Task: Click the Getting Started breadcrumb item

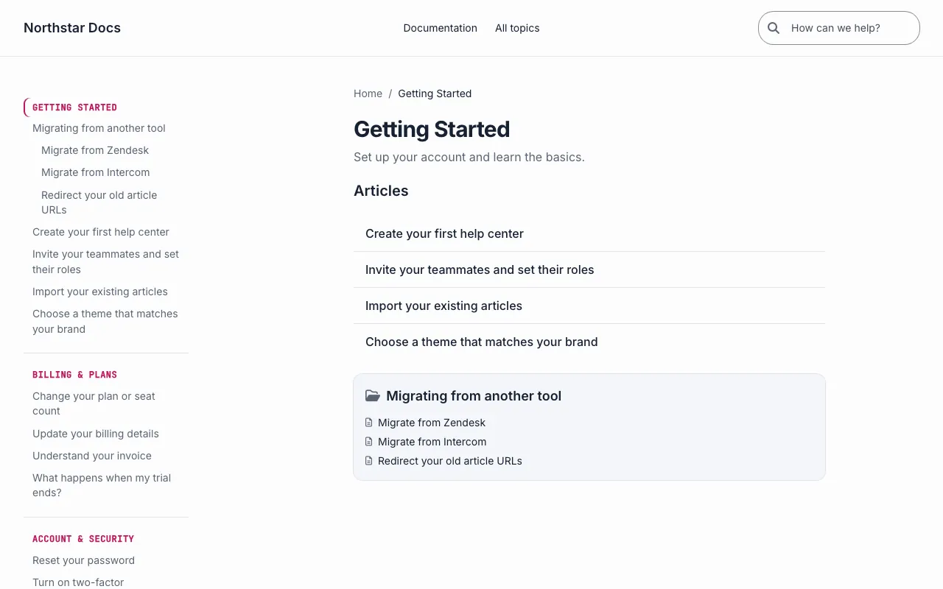Action: (435, 94)
